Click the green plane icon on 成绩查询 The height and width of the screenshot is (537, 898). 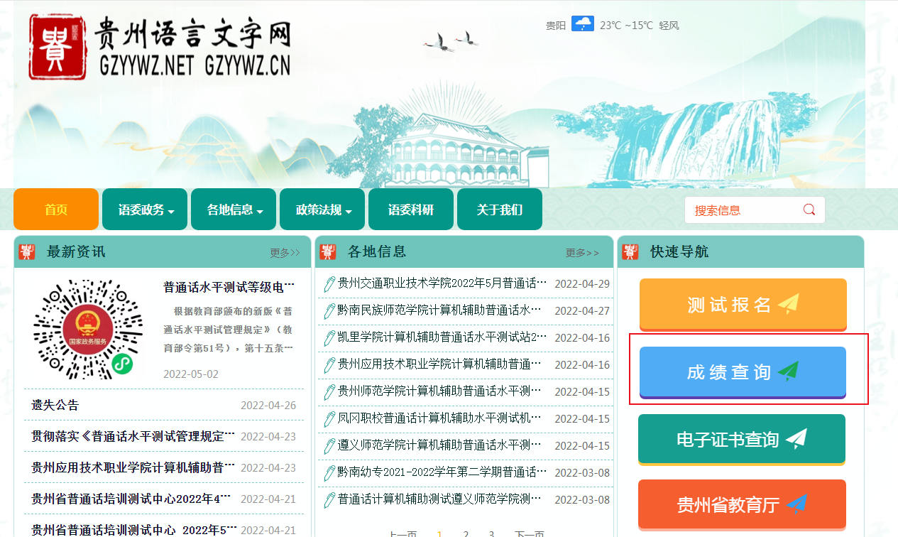pyautogui.click(x=788, y=371)
